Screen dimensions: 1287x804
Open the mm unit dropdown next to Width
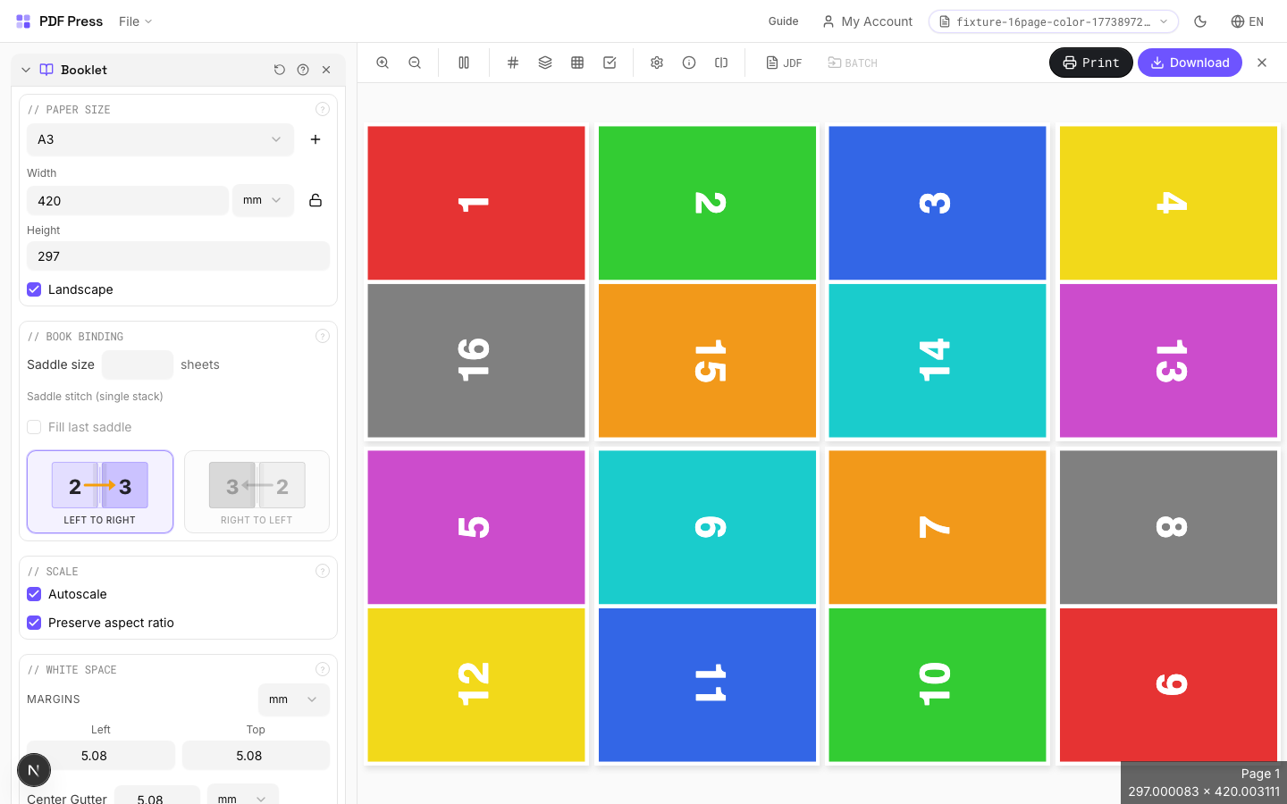coord(263,200)
